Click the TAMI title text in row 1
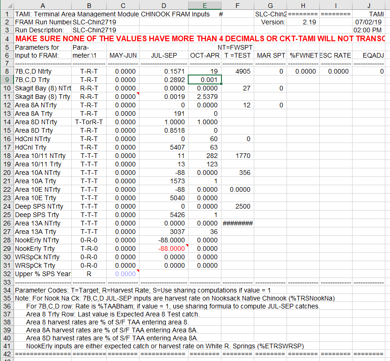 [112, 14]
